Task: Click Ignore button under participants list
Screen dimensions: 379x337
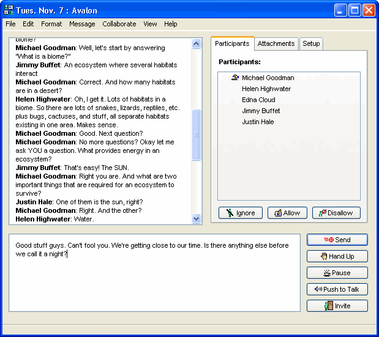Action: pyautogui.click(x=241, y=213)
